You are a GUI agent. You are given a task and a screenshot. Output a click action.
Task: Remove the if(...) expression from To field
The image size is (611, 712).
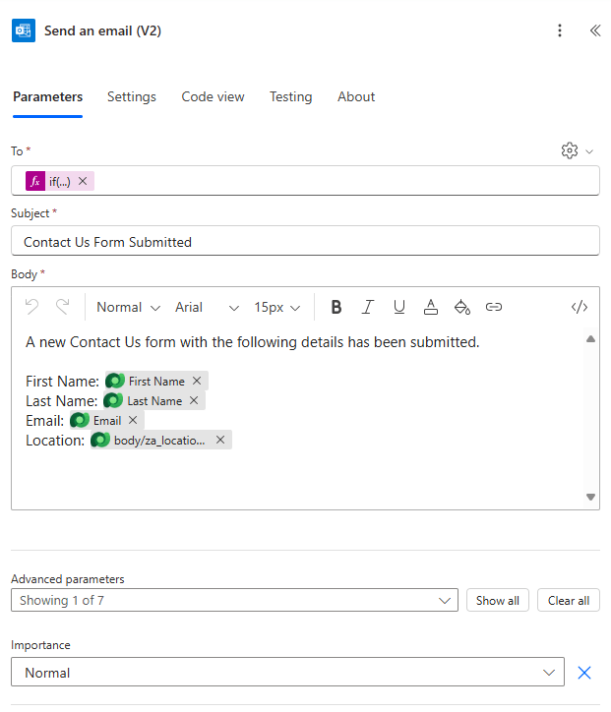[83, 181]
